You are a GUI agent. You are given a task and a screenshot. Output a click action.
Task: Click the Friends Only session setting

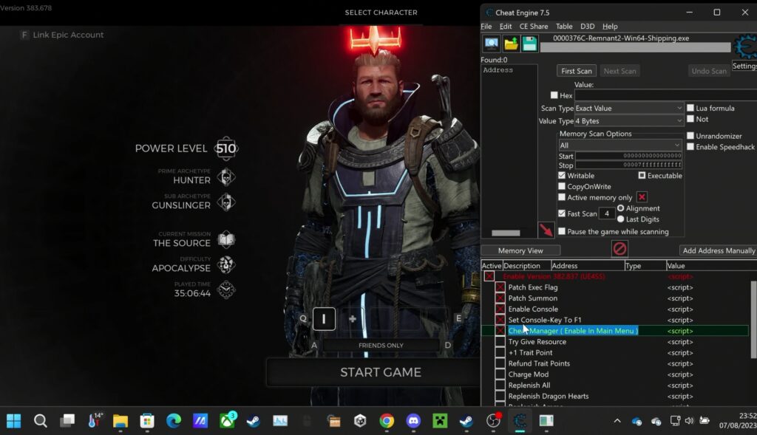tap(381, 346)
